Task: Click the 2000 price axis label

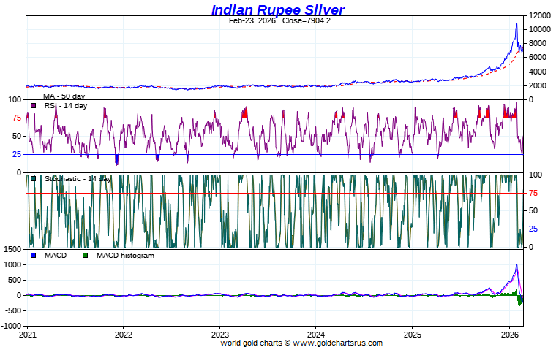Action: pos(538,85)
